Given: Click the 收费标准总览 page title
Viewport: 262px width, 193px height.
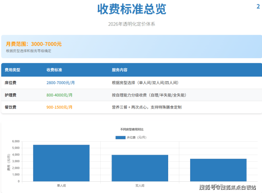Looking at the screenshot, I should coord(132,9).
